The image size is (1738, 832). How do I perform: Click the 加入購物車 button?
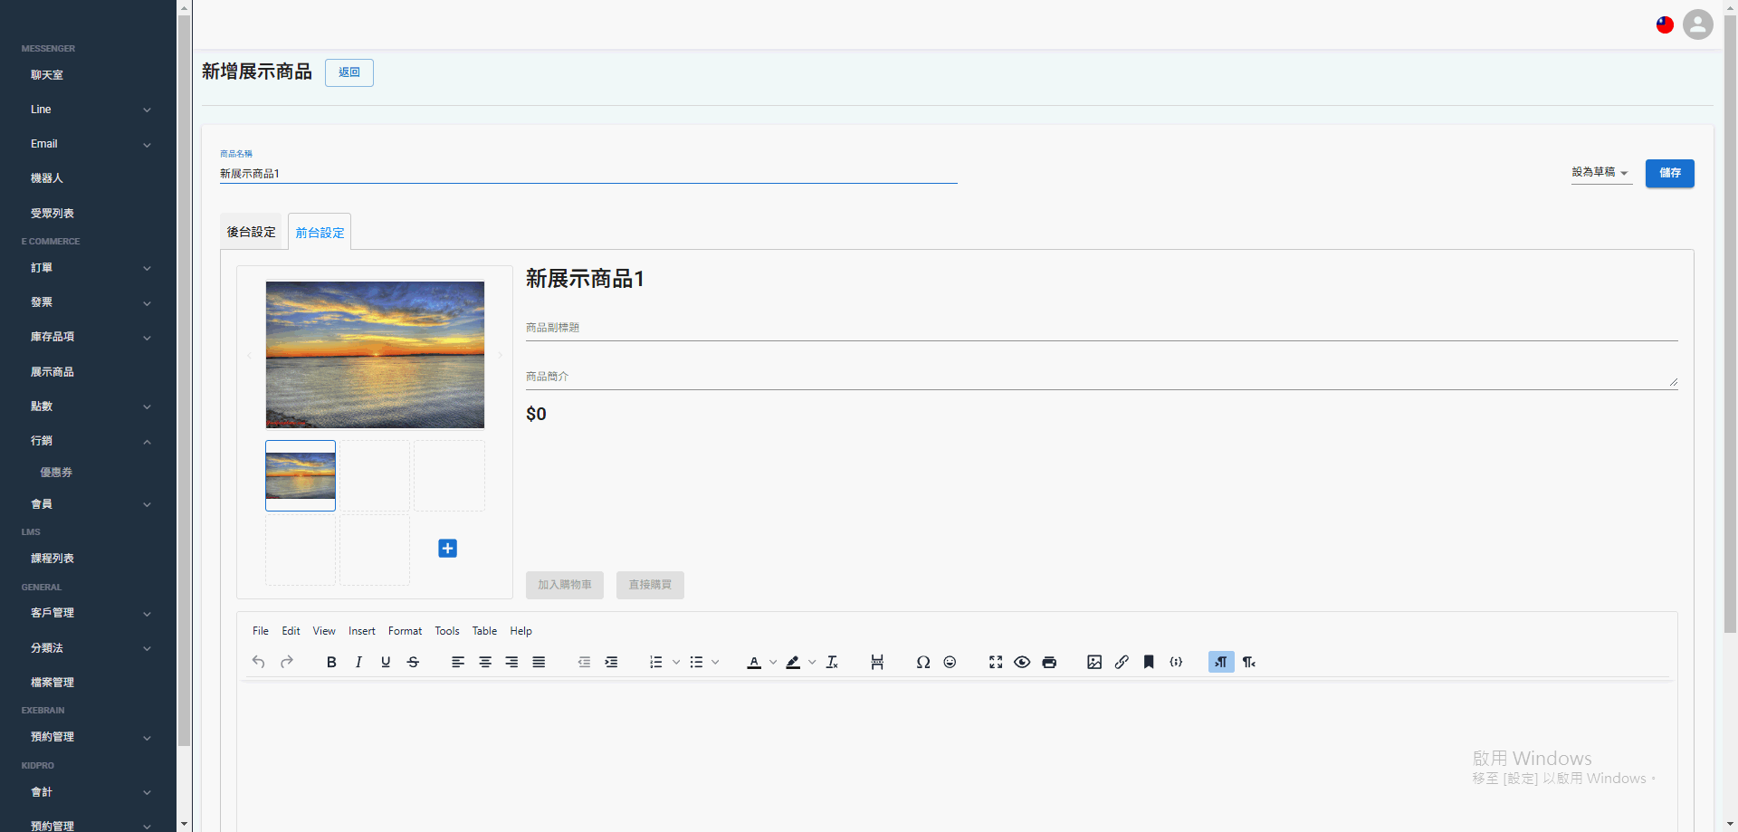coord(565,585)
